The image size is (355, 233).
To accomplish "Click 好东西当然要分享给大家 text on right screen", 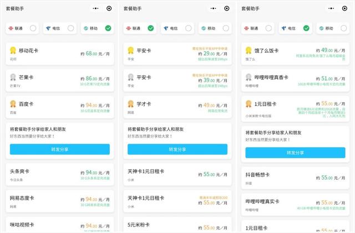I will click(x=267, y=139).
